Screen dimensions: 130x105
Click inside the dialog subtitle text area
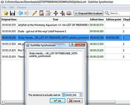click(x=55, y=71)
